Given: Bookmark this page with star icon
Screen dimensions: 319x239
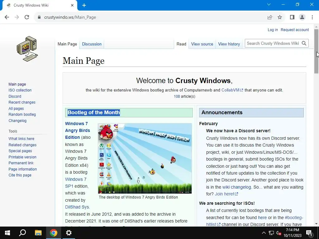Looking at the screenshot, I should click(280, 17).
